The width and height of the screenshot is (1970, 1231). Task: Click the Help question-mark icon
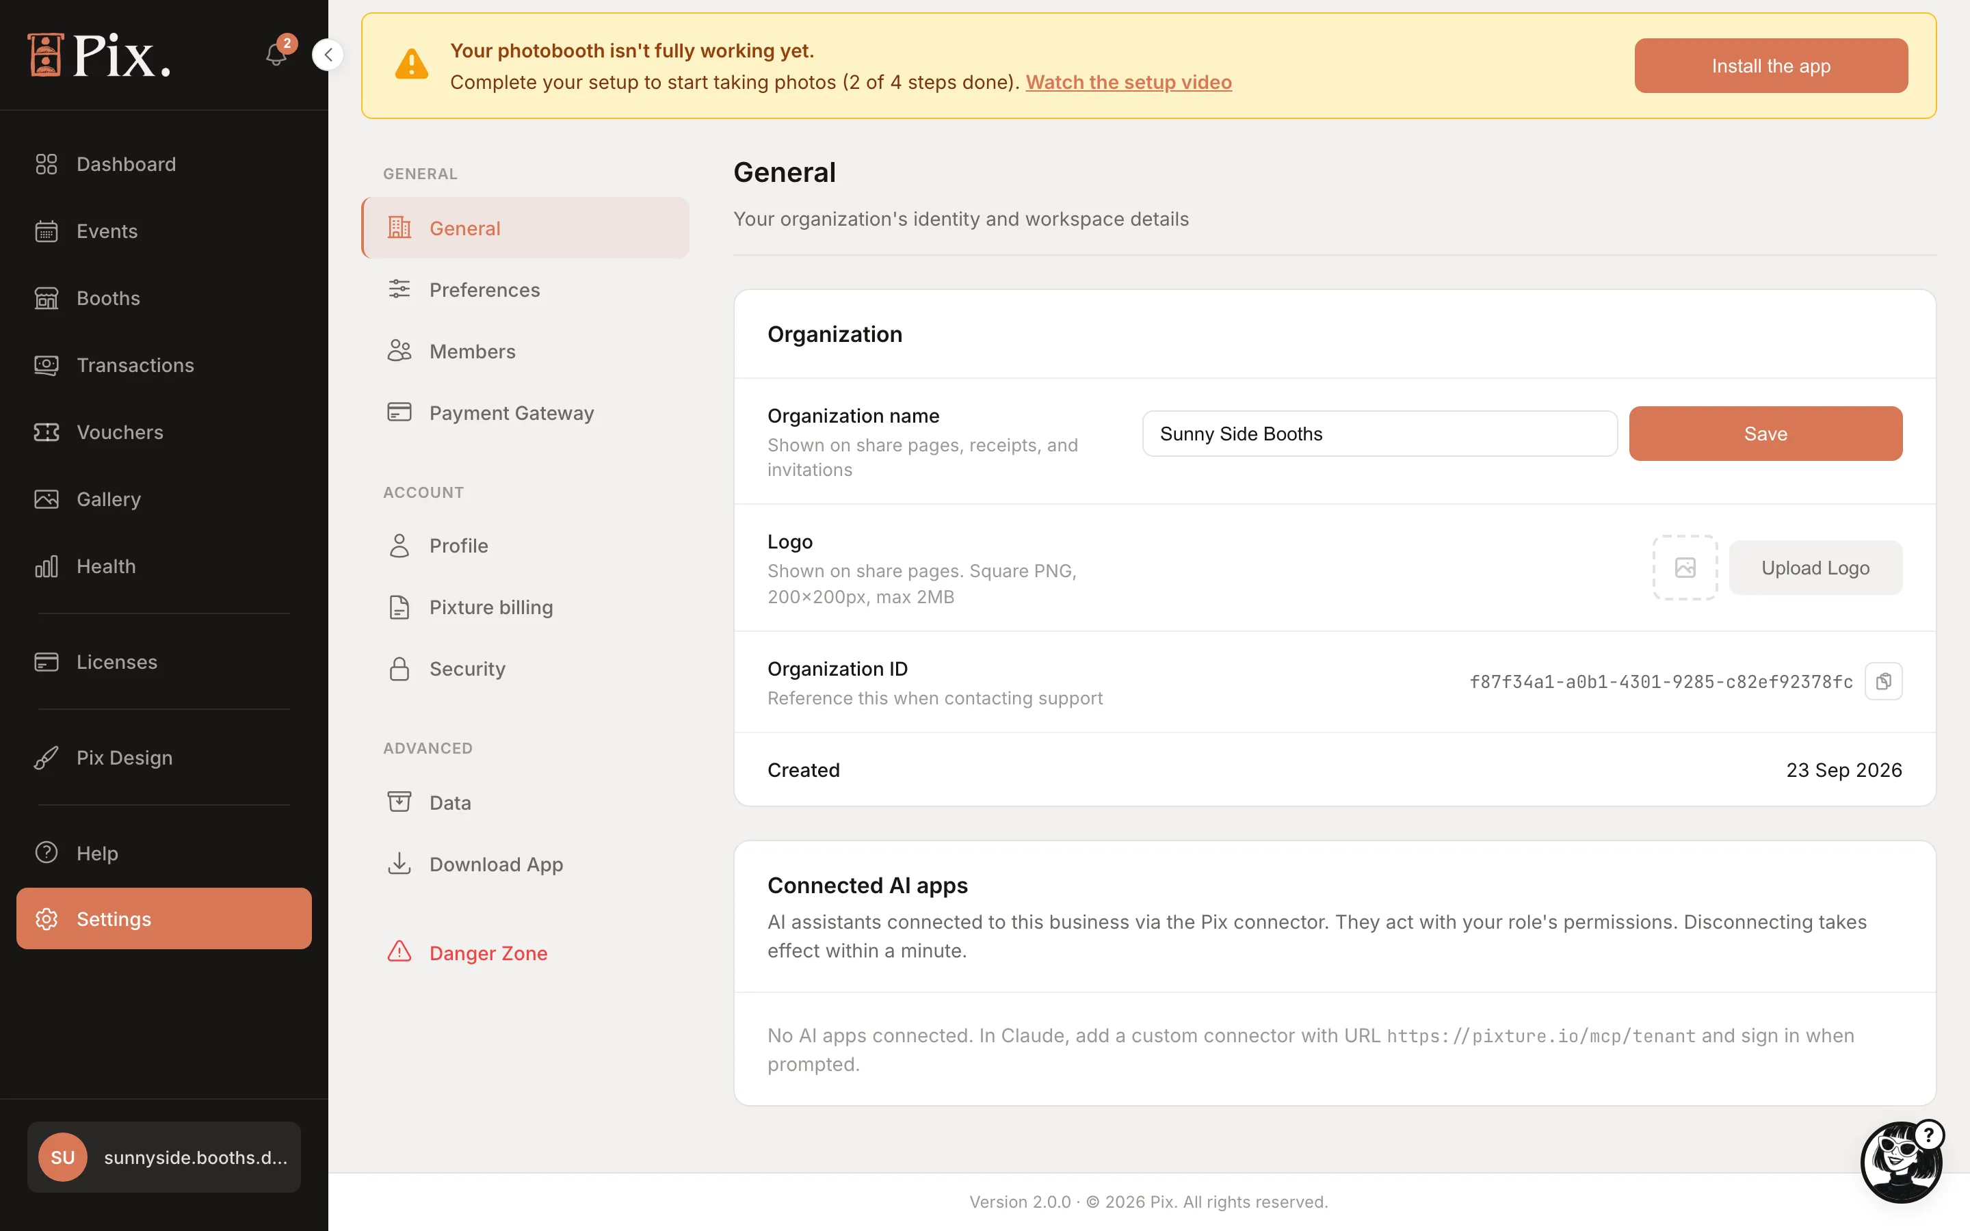[47, 852]
